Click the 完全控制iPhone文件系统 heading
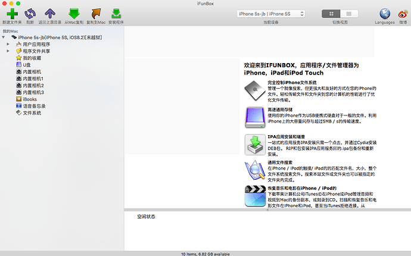 coord(292,83)
